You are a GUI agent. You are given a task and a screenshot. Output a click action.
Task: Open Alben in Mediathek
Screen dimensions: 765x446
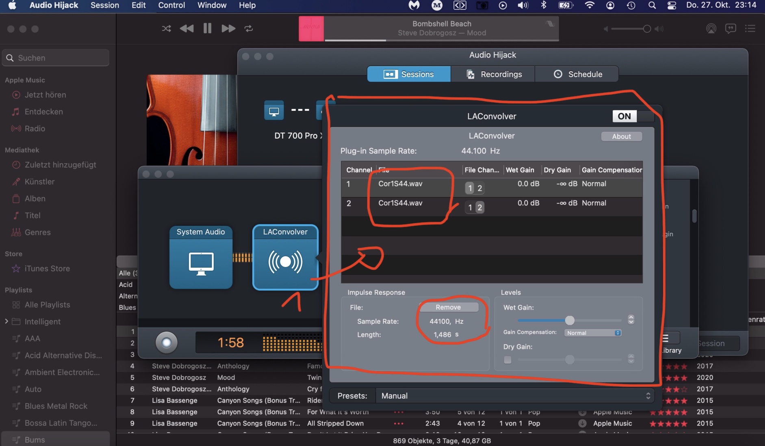[35, 199]
